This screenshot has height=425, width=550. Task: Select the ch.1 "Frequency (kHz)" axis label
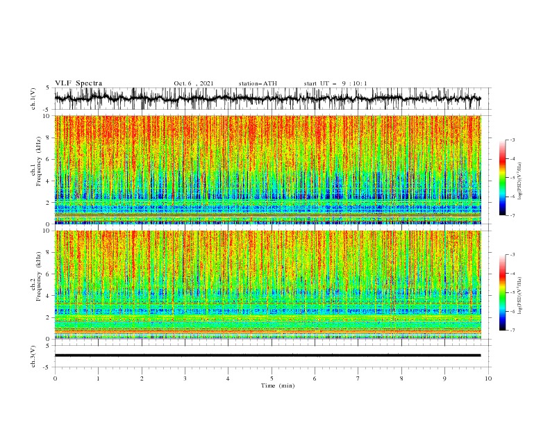[38, 161]
